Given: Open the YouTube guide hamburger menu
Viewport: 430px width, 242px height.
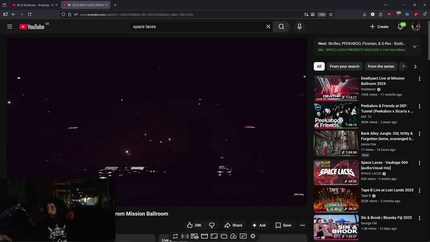Looking at the screenshot, I should point(10,27).
